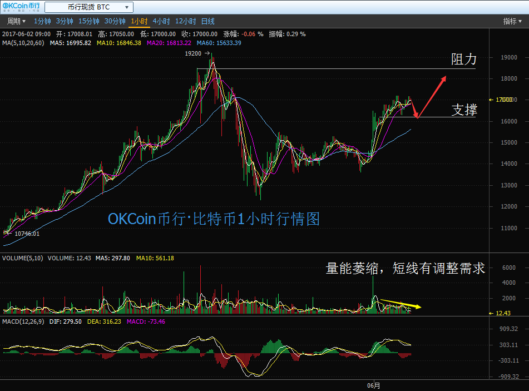Click the OKCoin币行 logo
Screen dimensions: 529x391
pyautogui.click(x=21, y=7)
